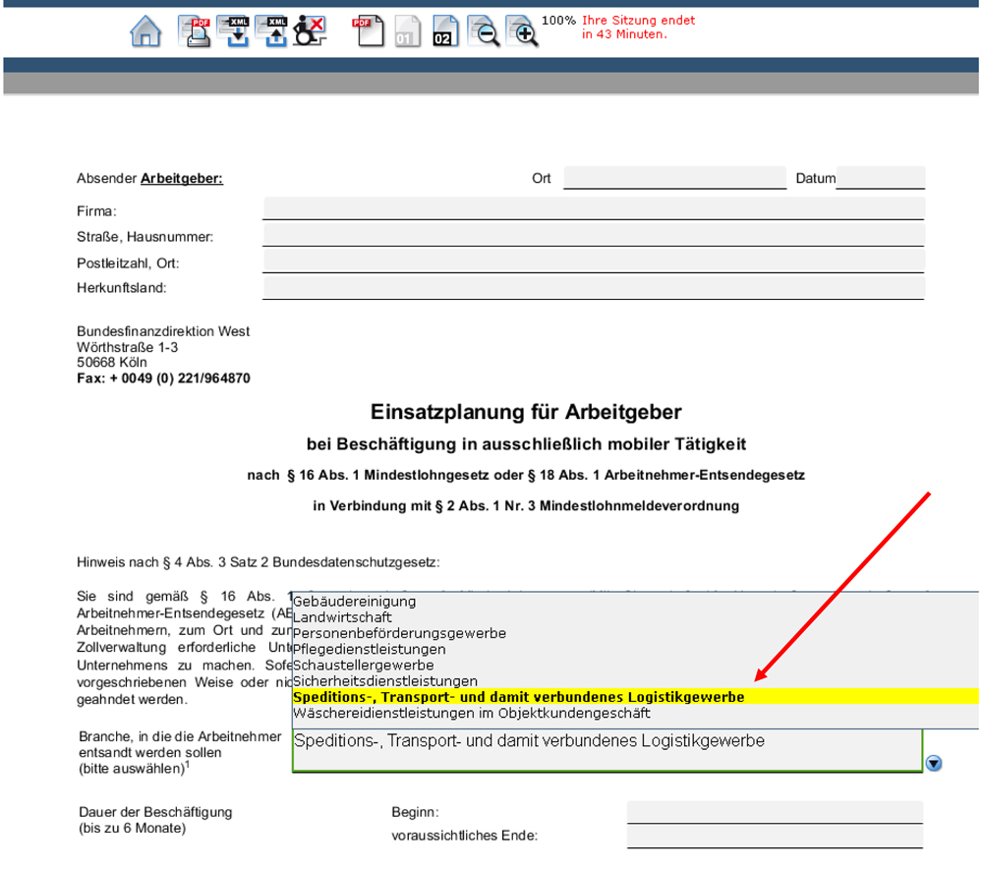This screenshot has height=871, width=983.
Task: Open the blank PDF document icon
Action: click(x=368, y=32)
